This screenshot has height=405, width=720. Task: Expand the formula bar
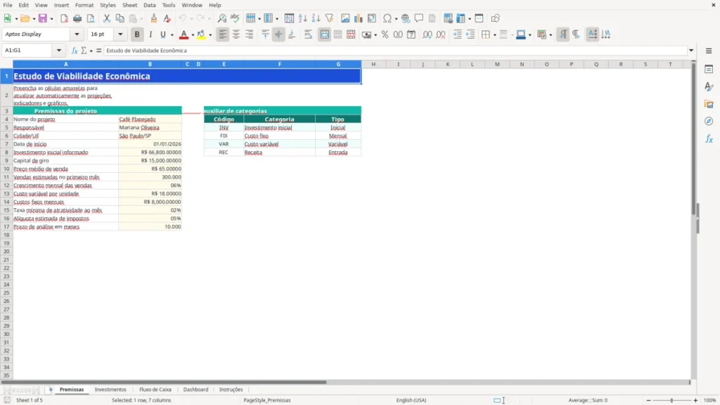click(x=691, y=51)
